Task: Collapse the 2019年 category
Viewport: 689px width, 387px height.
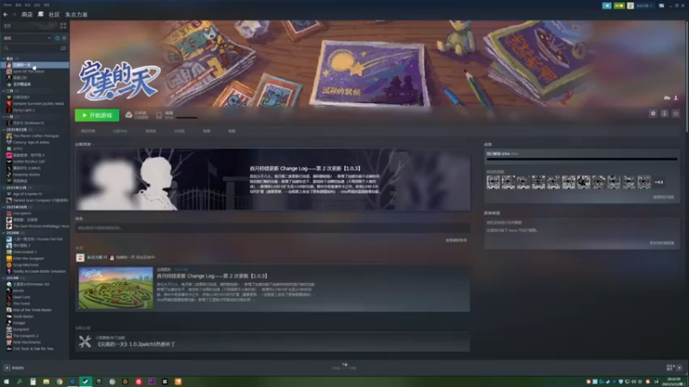Action: [4, 278]
